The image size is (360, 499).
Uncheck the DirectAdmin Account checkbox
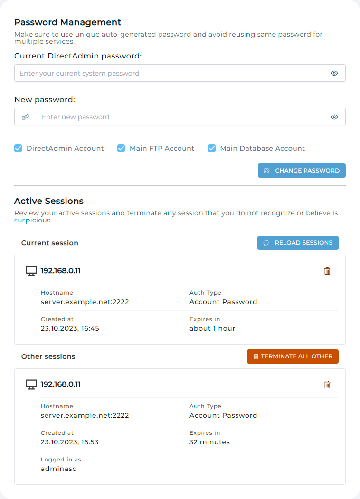coord(18,148)
